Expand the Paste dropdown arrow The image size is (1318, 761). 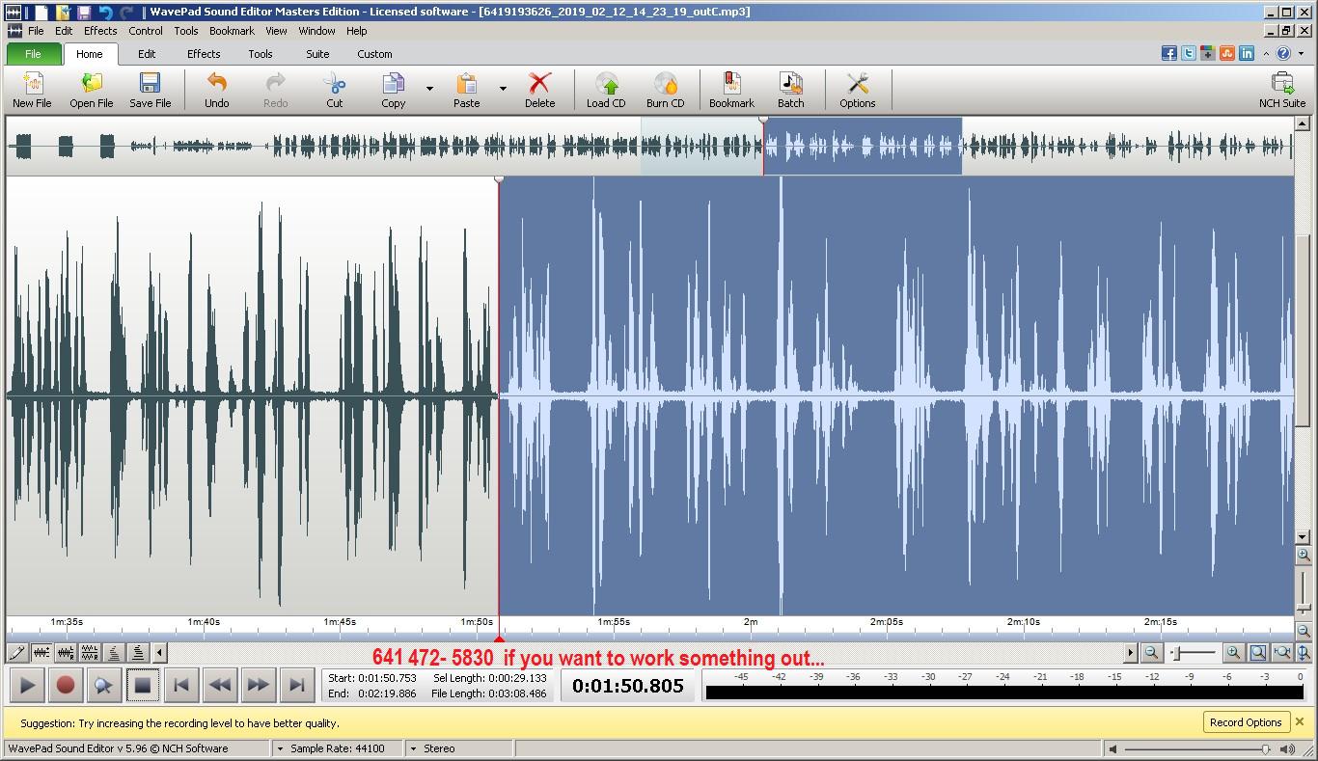pos(503,89)
